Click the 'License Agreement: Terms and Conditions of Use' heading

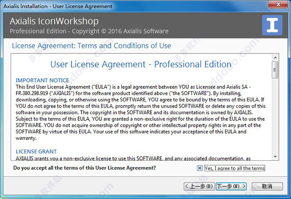pos(92,46)
